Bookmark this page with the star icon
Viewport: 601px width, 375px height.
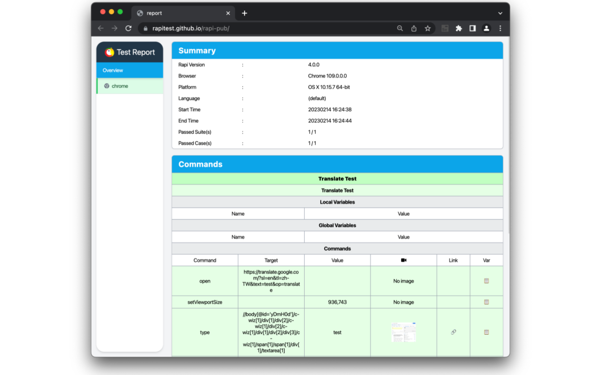[428, 28]
